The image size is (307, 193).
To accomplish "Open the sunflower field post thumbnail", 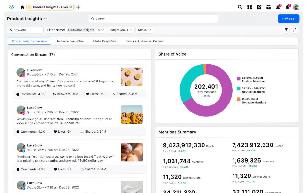I will pyautogui.click(x=132, y=114).
